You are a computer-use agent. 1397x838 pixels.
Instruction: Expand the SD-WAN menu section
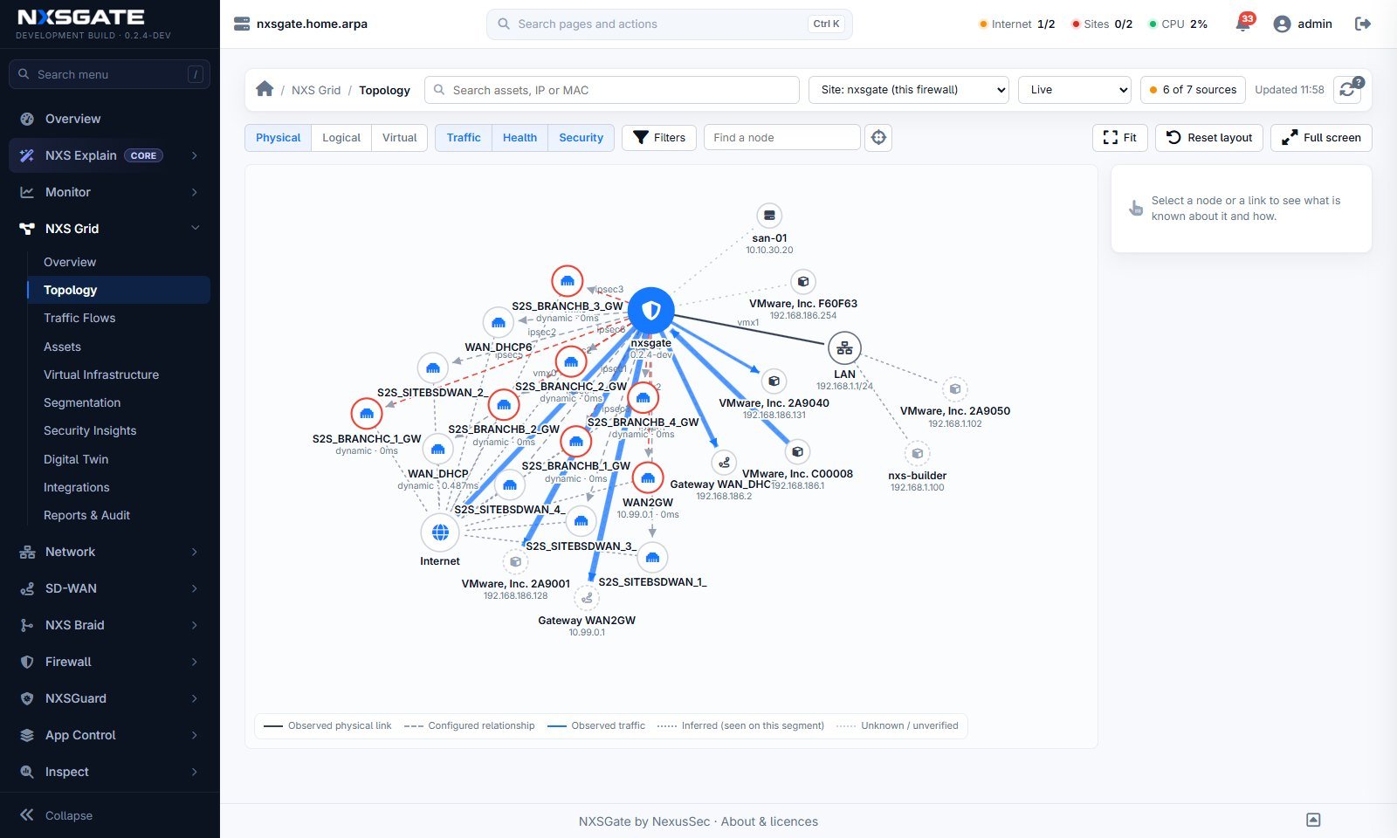point(110,588)
